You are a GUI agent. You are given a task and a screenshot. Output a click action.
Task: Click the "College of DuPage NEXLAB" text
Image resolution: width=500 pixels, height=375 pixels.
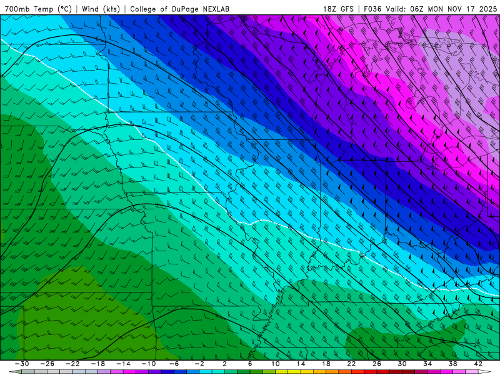point(180,9)
